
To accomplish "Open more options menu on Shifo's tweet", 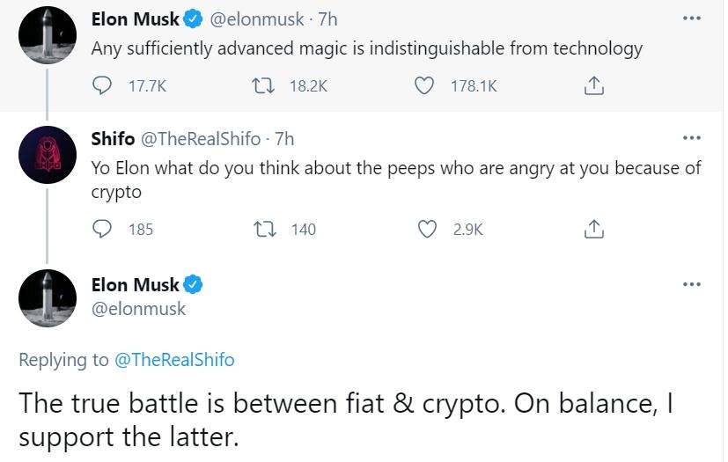I will click(x=692, y=138).
